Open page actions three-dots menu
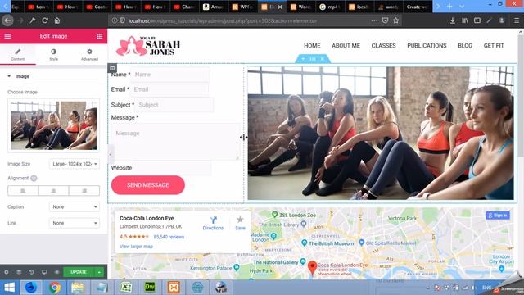Screen dimensions: 524x295 tap(374, 20)
